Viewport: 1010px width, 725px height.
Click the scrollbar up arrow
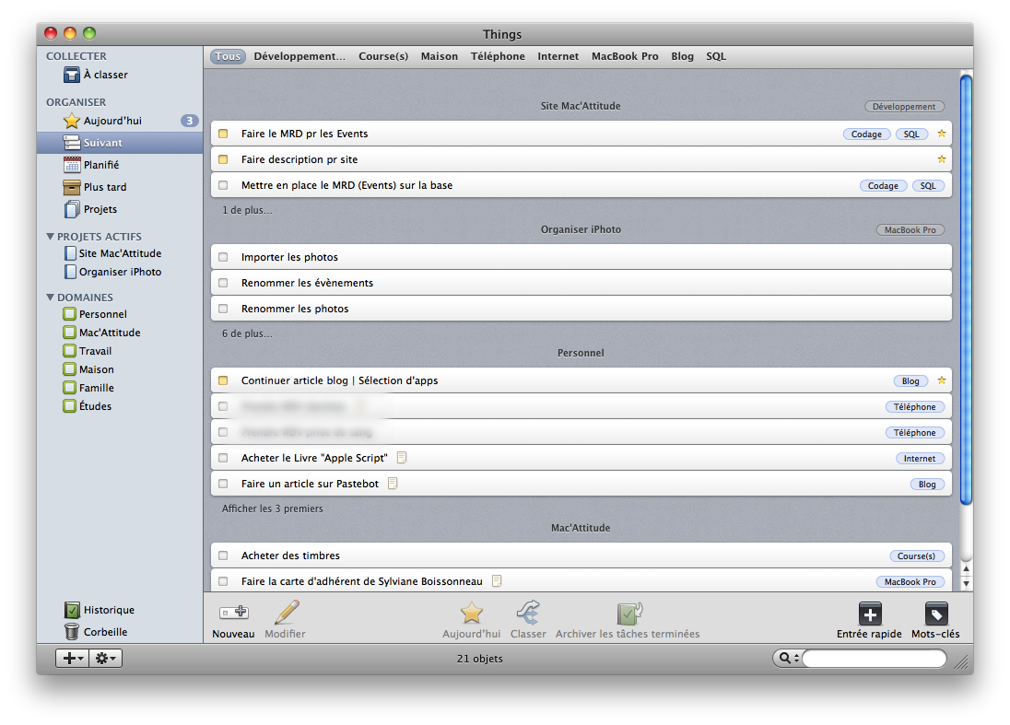(966, 569)
